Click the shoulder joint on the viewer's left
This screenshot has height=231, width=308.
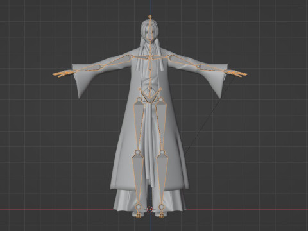click(131, 57)
